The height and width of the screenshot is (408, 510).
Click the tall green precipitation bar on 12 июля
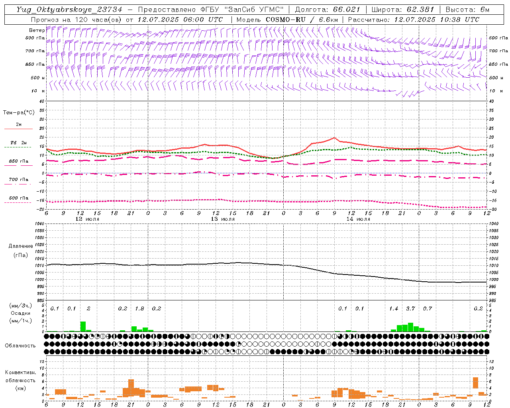[83, 326]
